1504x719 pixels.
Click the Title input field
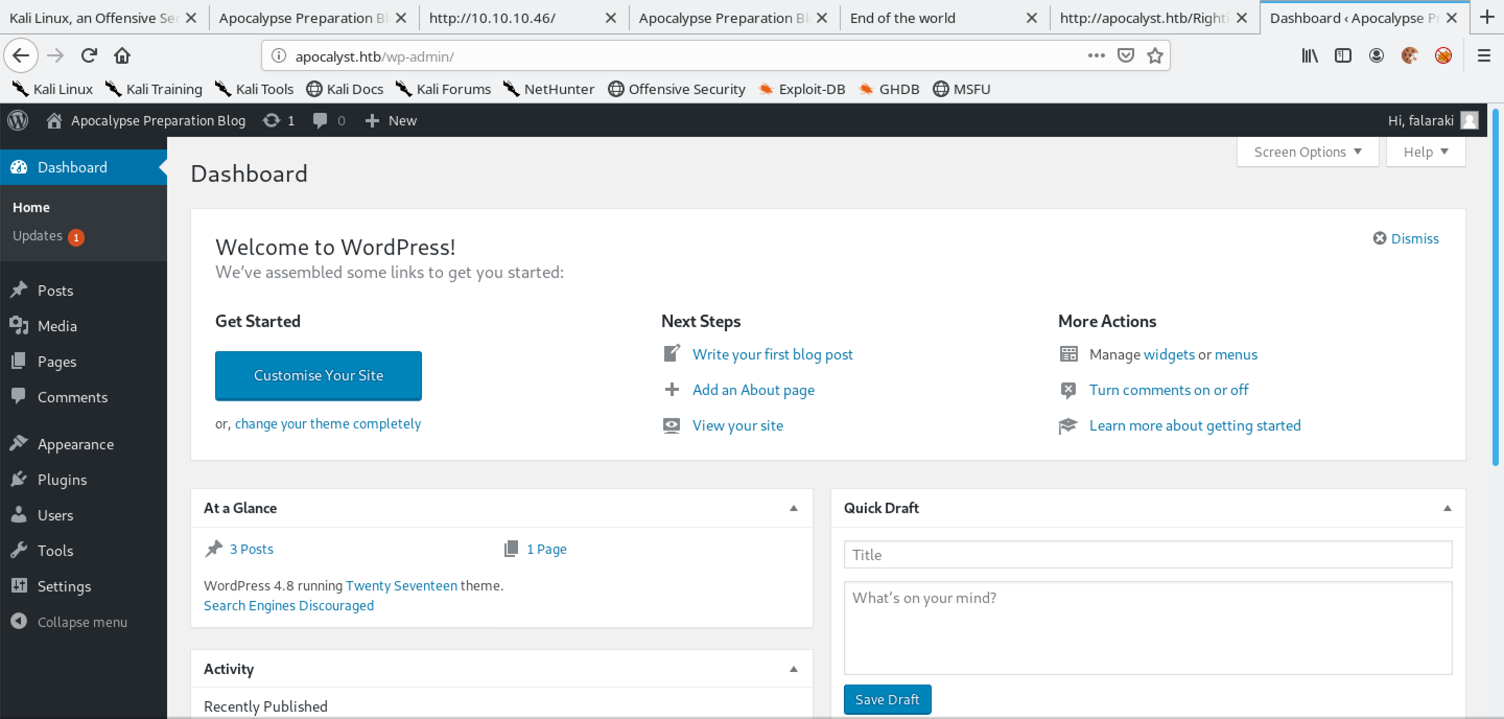[x=1149, y=554]
